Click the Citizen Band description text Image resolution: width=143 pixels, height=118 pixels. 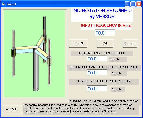tap(81, 106)
